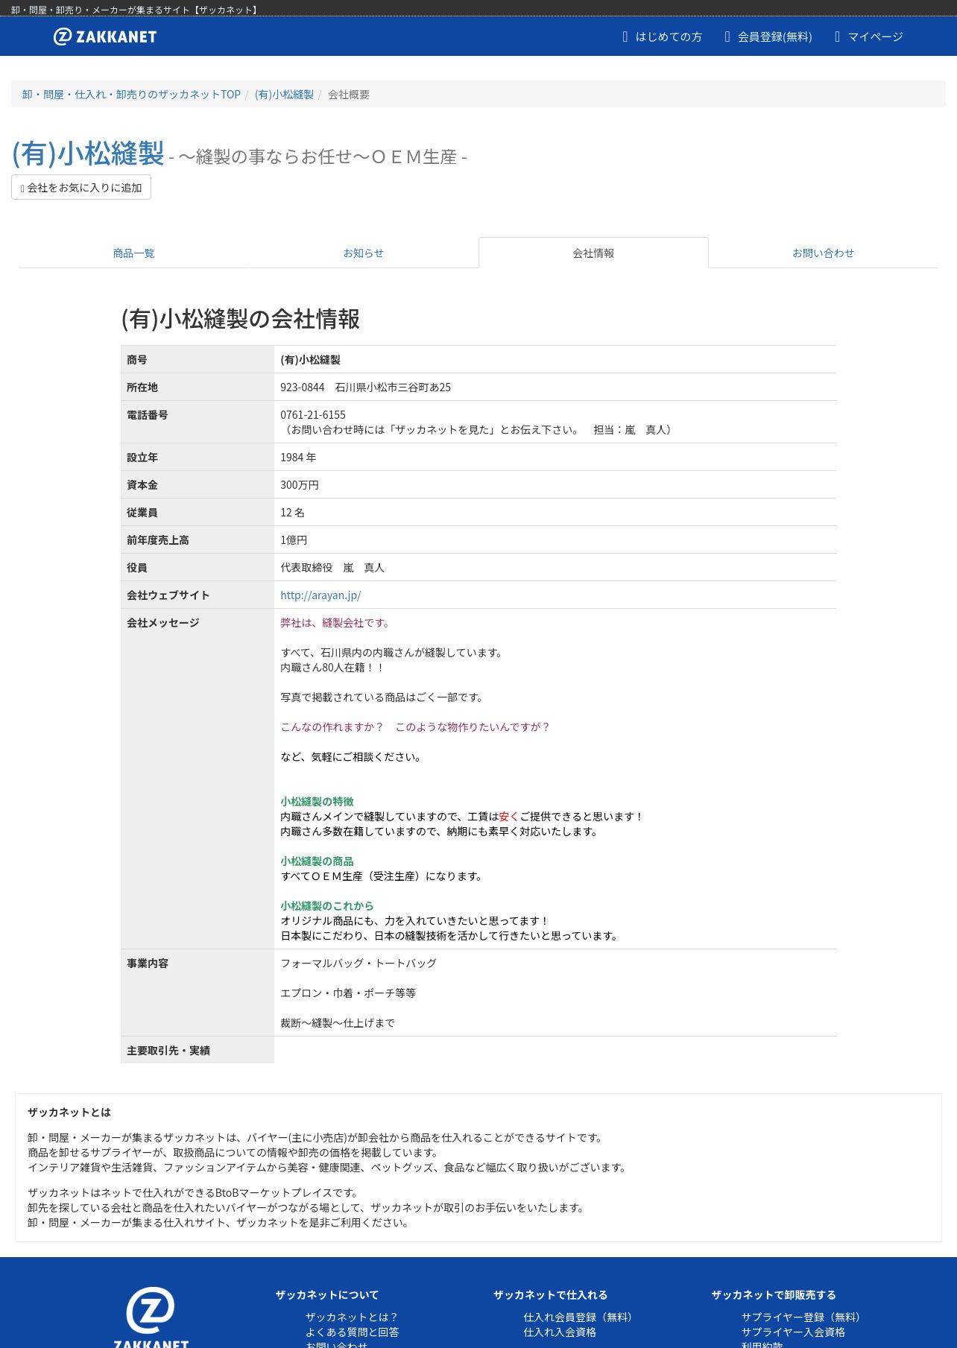The height and width of the screenshot is (1348, 957).
Task: Click the 主要取引先・実績 row label
Action: pyautogui.click(x=168, y=1051)
